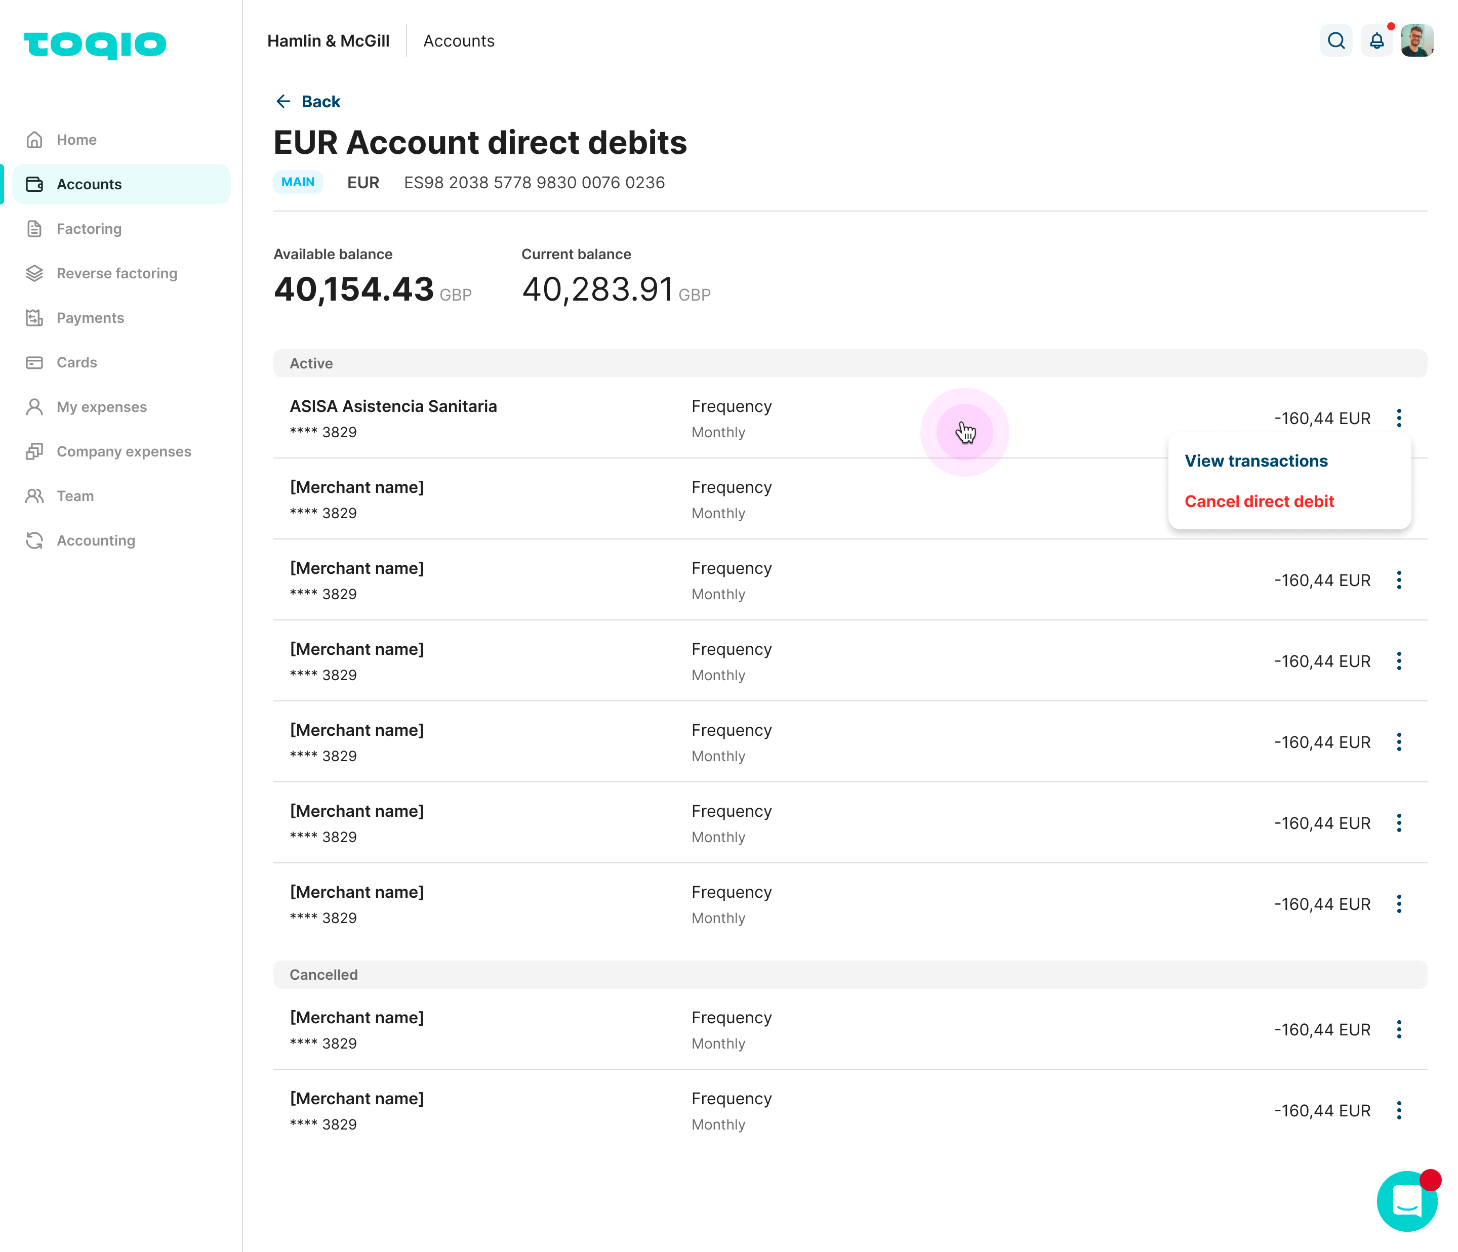Go to Company expenses

(124, 451)
